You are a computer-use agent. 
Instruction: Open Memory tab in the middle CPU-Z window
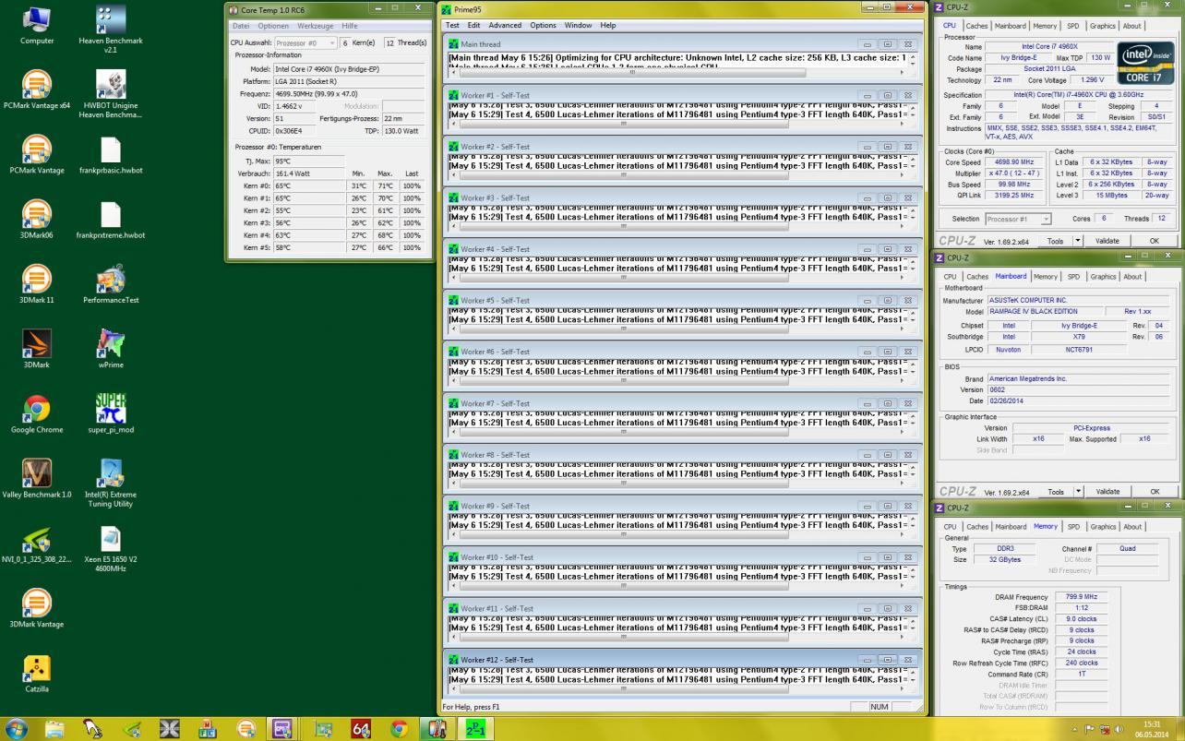[x=1045, y=276]
